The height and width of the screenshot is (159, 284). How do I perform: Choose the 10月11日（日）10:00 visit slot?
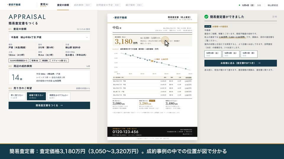click(249, 54)
